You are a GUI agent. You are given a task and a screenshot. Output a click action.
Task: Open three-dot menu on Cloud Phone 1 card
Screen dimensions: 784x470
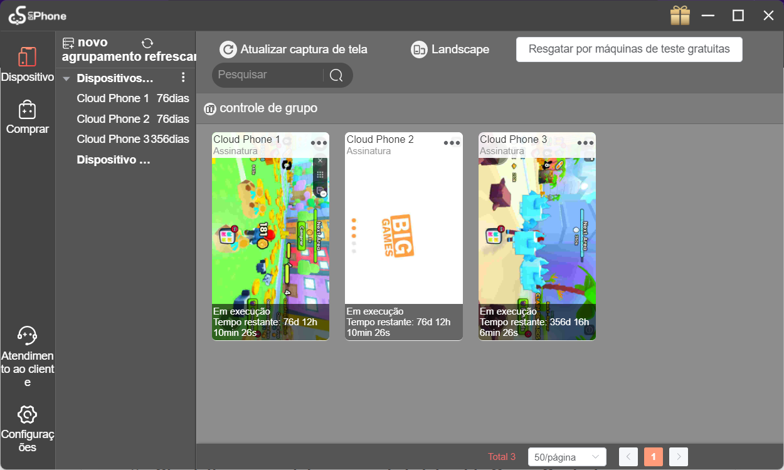pos(319,143)
